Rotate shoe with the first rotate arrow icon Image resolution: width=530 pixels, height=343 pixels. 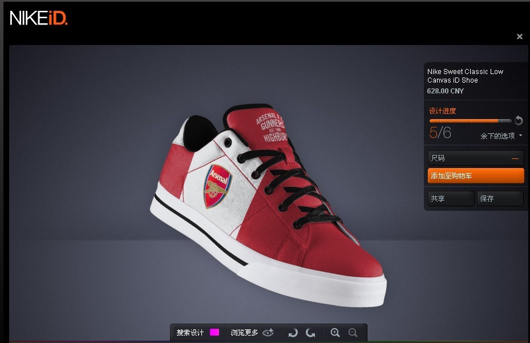click(293, 333)
